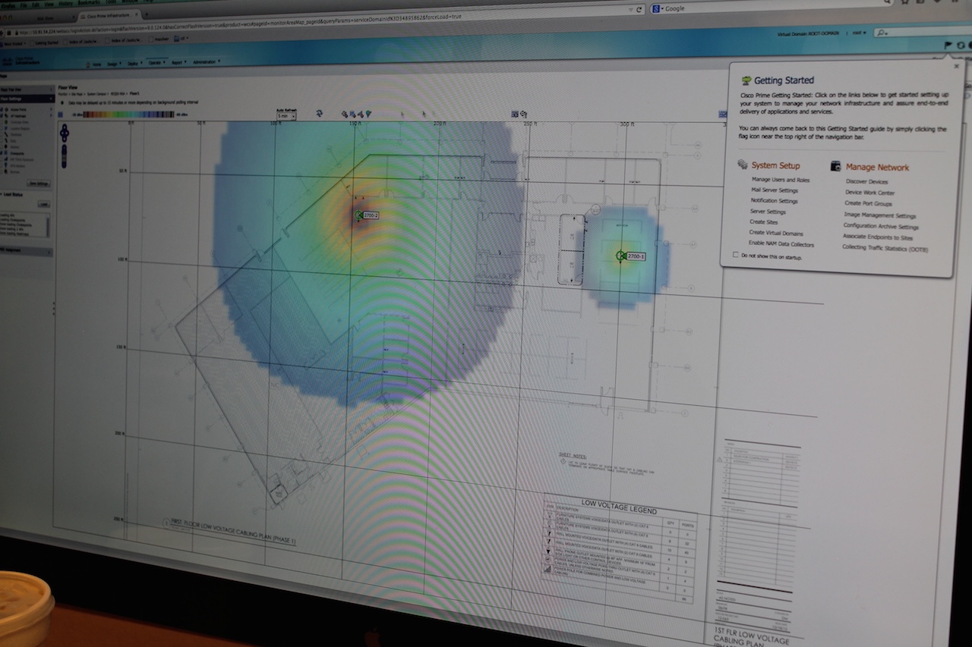Open Associate Endpoints to Sites link
This screenshot has height=647, width=972.
(877, 237)
